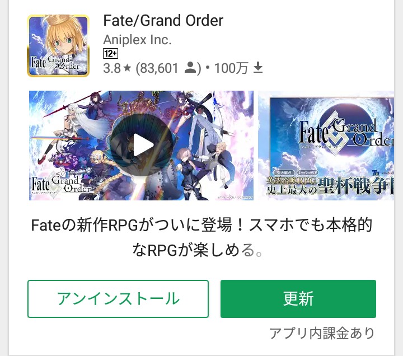The width and height of the screenshot is (403, 356).
Task: Tap the Fate/Grand Order app icon
Action: coord(58,46)
